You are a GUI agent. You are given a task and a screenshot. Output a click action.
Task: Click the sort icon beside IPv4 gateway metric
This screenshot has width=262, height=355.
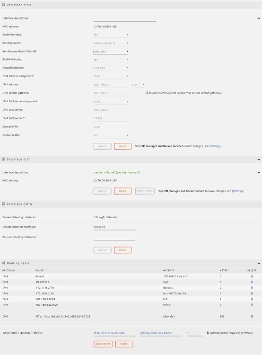(x=147, y=93)
